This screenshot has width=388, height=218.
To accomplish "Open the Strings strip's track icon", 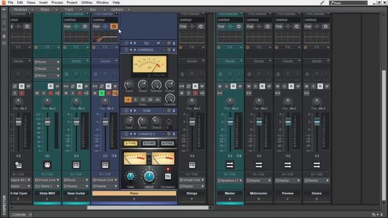I will click(192, 165).
